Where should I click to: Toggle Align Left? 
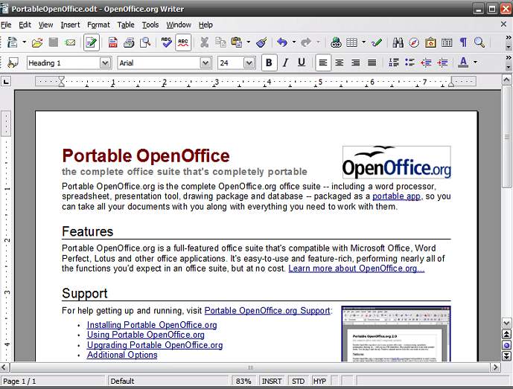pos(323,62)
